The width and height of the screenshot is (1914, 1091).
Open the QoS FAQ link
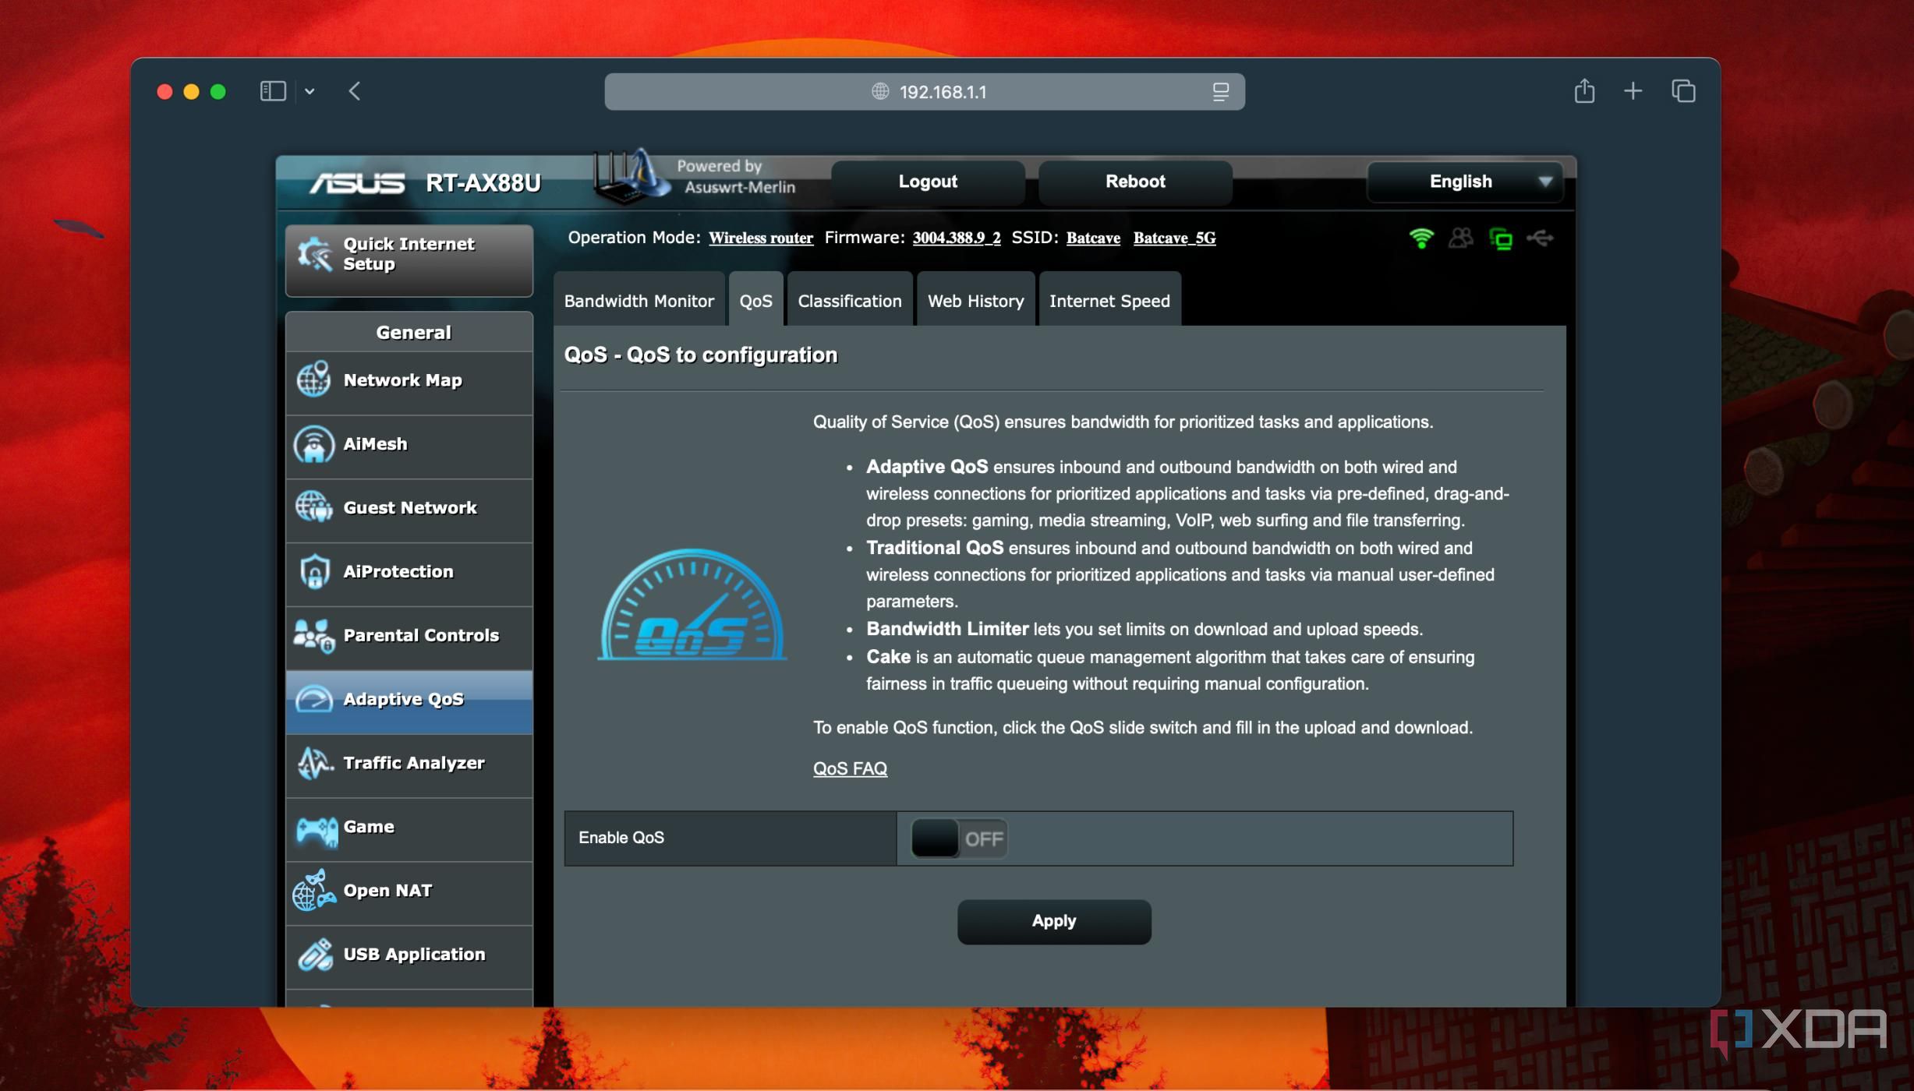point(850,768)
